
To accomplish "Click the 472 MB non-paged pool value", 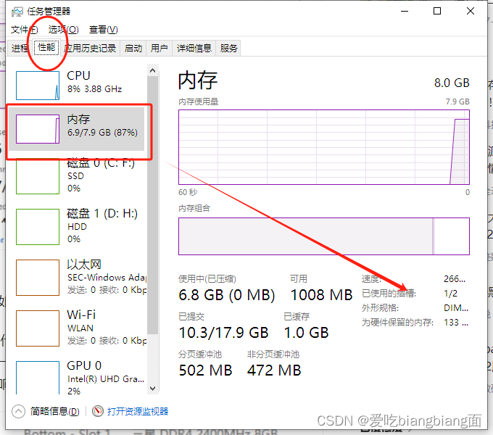I will click(274, 370).
